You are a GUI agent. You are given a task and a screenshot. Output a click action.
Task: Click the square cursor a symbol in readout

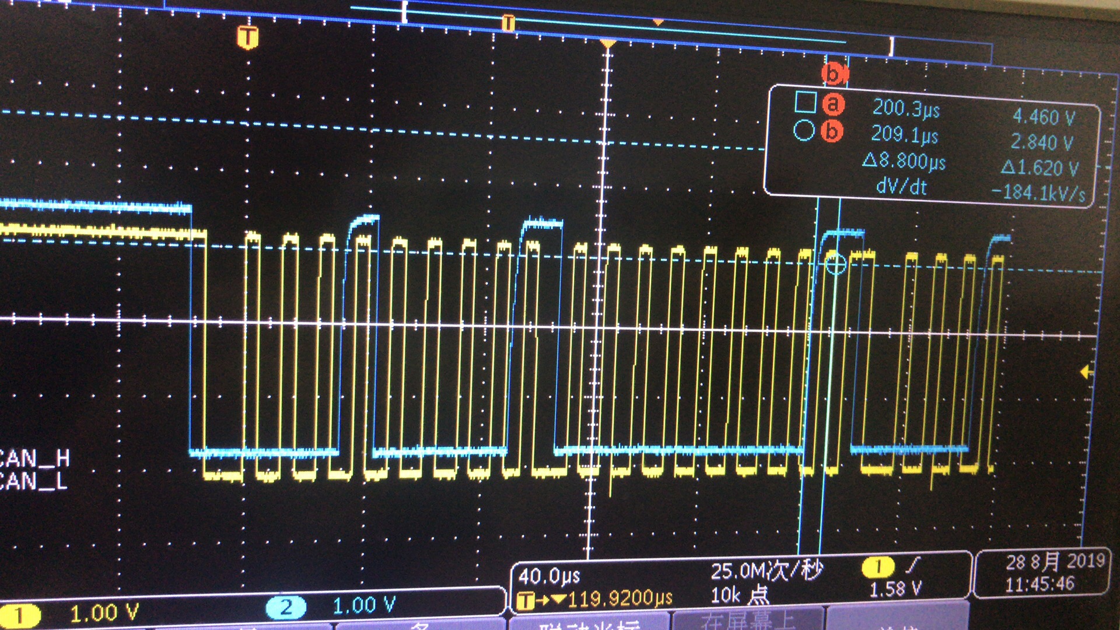pos(805,102)
